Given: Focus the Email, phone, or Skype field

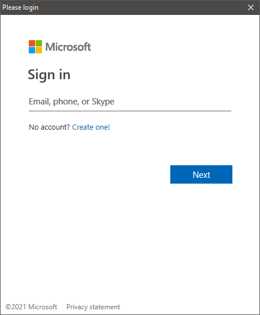Looking at the screenshot, I should click(x=130, y=102).
